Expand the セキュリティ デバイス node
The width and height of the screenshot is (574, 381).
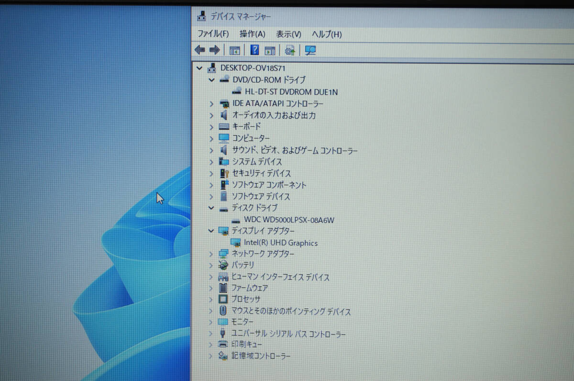tap(211, 173)
